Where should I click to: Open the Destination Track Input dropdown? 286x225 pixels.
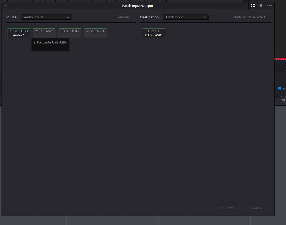185,17
